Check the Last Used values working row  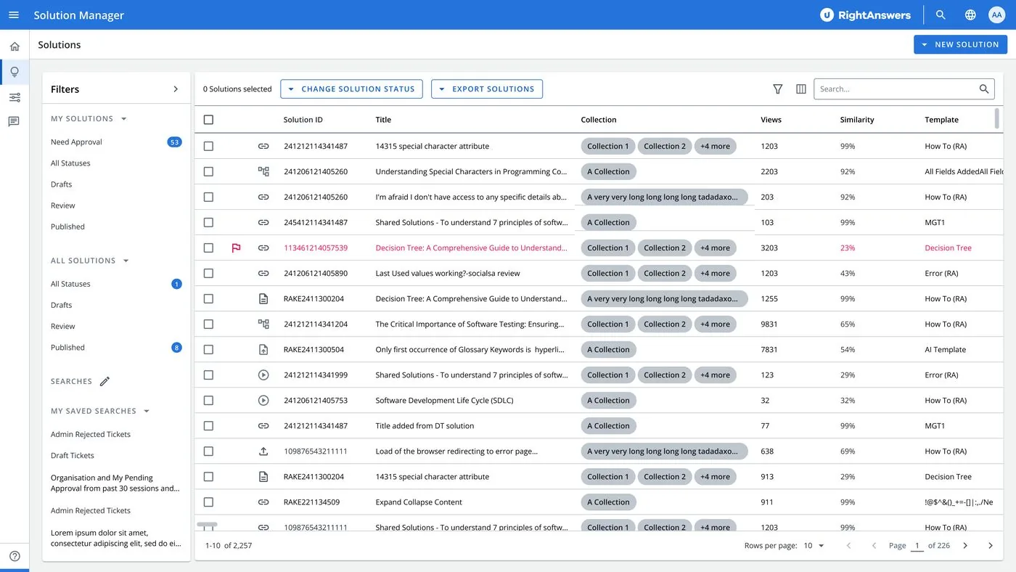[208, 273]
